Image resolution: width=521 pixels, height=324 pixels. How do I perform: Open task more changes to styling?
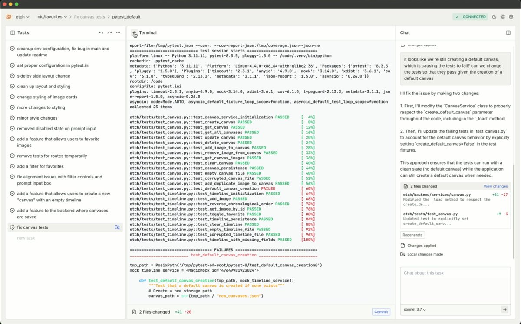coord(65,107)
